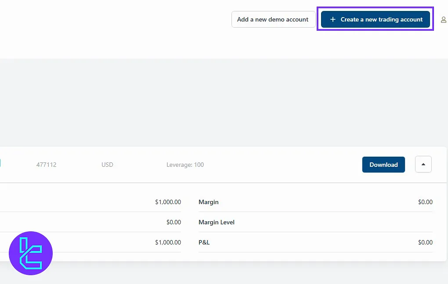
Task: Click the user profile icon
Action: point(443,20)
